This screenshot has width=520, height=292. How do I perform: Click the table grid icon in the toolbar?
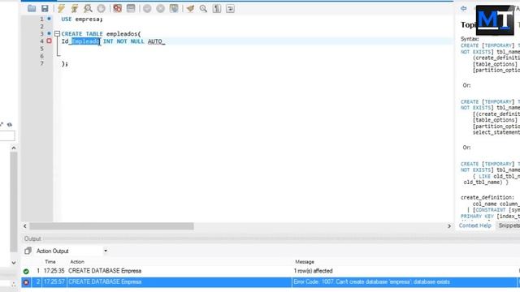pos(131,9)
